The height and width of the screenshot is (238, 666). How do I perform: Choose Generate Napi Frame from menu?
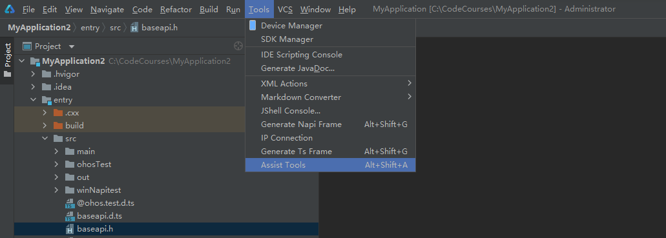331,124
